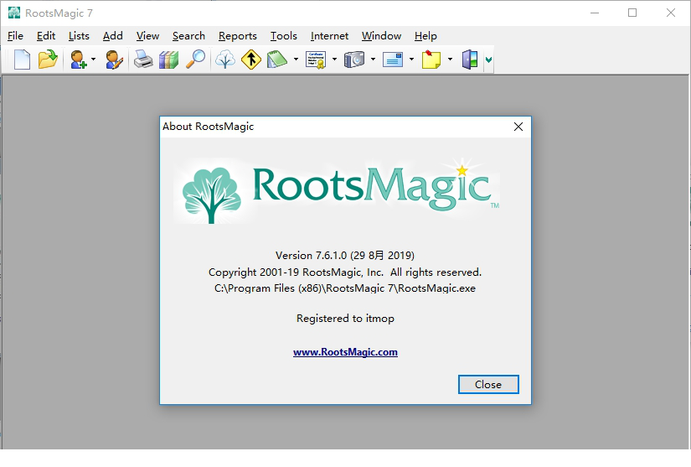The image size is (691, 467).
Task: Click the yellow sticky note icon
Action: pyautogui.click(x=431, y=59)
